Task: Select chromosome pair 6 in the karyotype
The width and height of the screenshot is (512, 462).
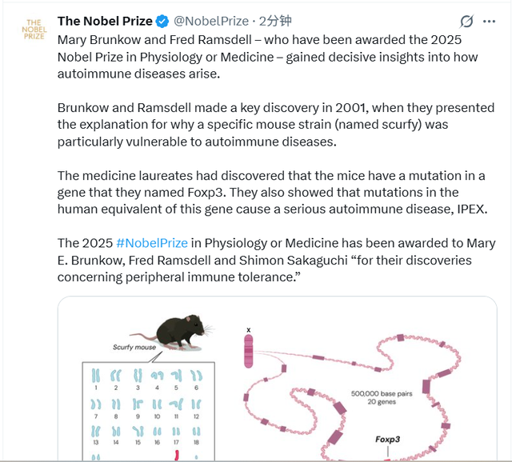Action: (196, 374)
